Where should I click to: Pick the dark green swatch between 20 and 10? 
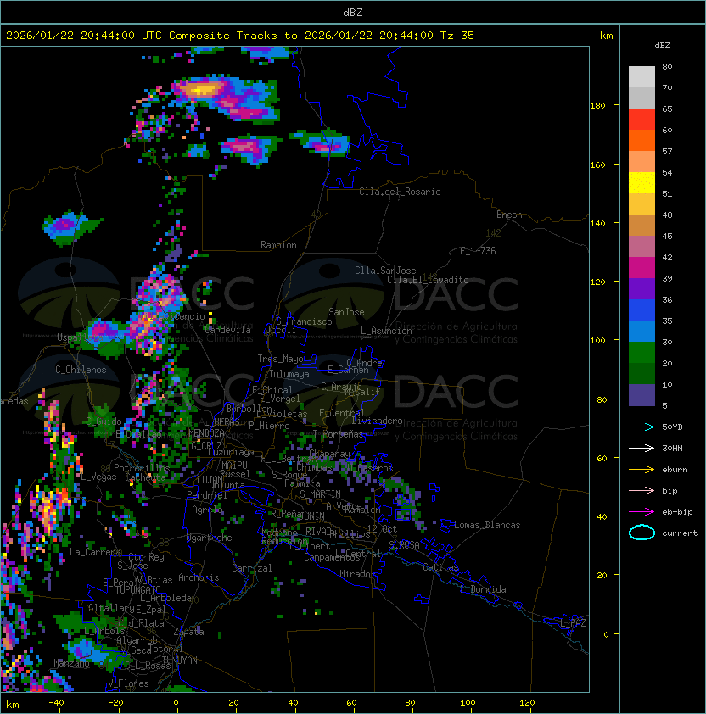coord(642,373)
